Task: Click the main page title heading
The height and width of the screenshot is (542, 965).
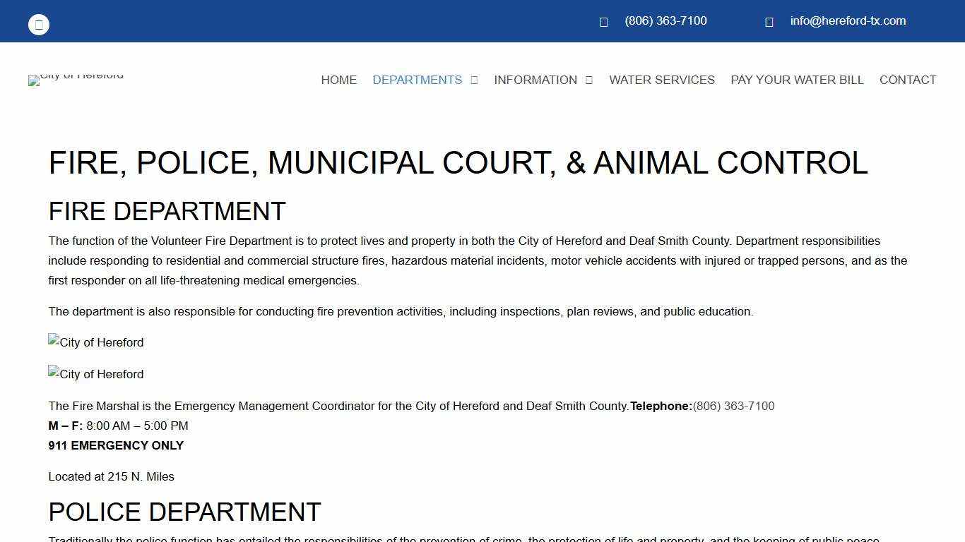Action: [x=458, y=163]
